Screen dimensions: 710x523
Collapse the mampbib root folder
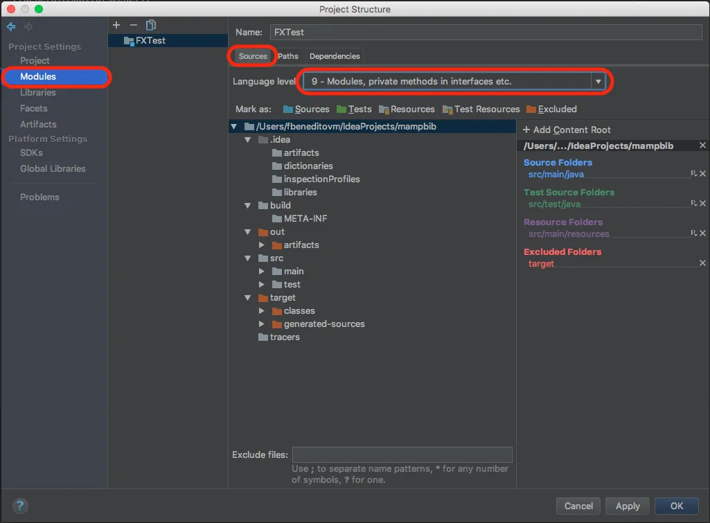click(x=234, y=127)
